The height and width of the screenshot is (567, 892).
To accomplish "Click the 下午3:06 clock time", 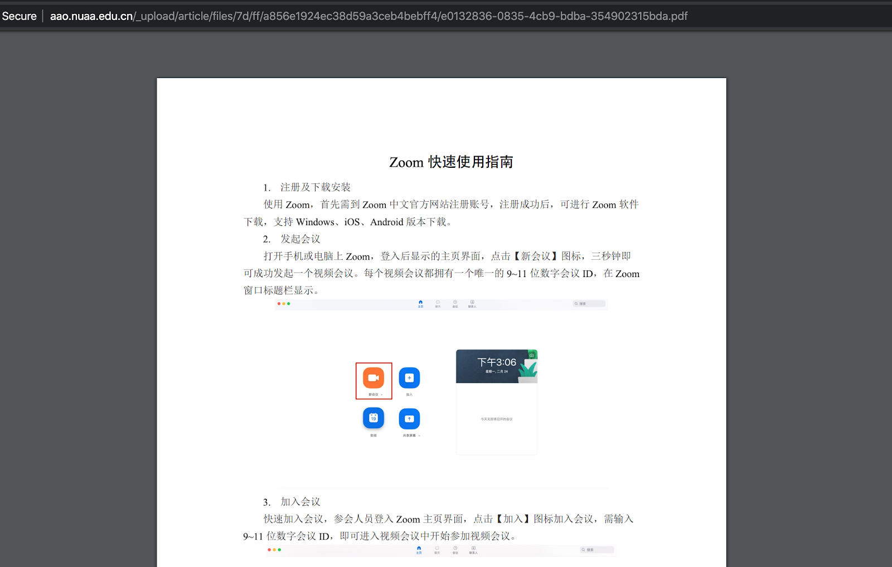I will click(497, 362).
